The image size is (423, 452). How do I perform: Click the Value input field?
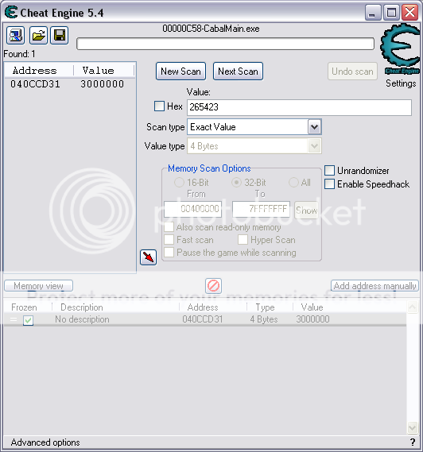tap(299, 107)
